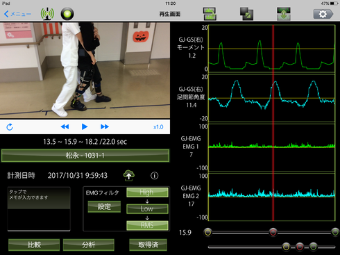Tap the 再生画面 title
Viewport: 340px width, 255px height.
[x=170, y=14]
